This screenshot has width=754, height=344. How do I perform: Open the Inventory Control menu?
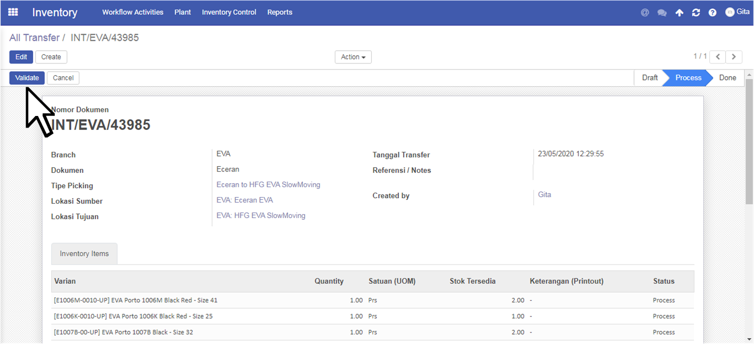point(229,12)
